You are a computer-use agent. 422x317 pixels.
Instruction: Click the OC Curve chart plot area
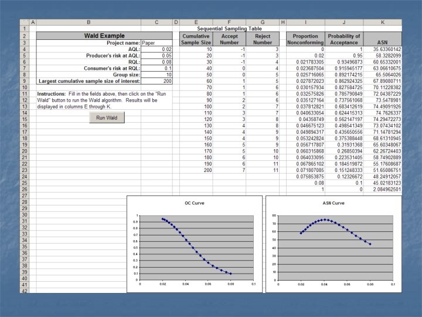[x=196, y=248]
